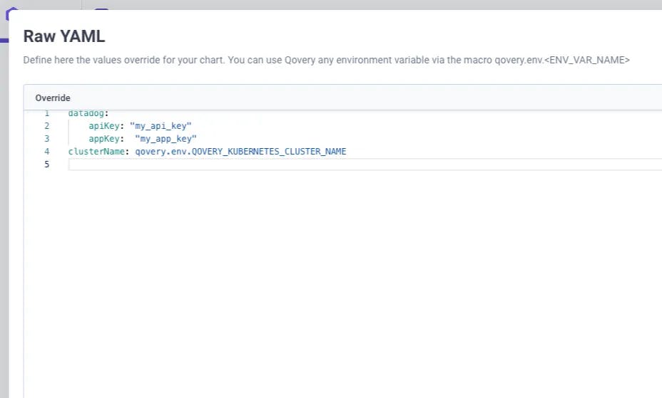Select line number 4 in the gutter

[47, 151]
